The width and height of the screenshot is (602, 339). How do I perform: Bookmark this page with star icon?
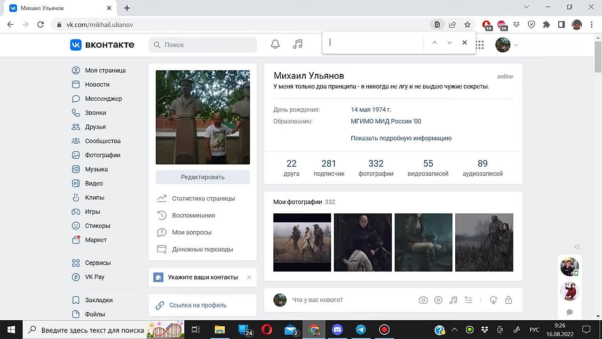467,24
